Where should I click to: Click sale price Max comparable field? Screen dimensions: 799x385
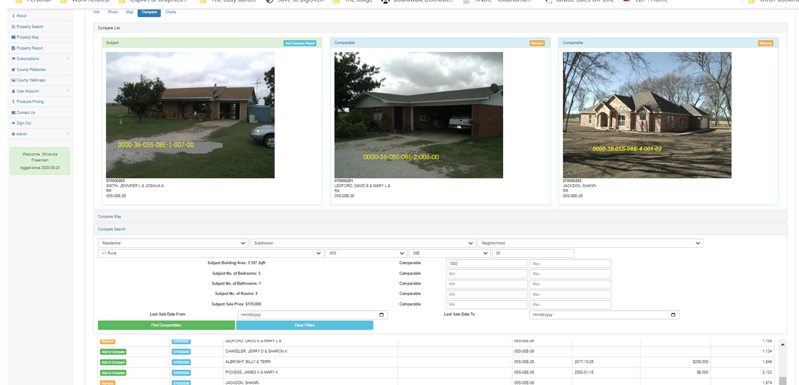pyautogui.click(x=570, y=305)
